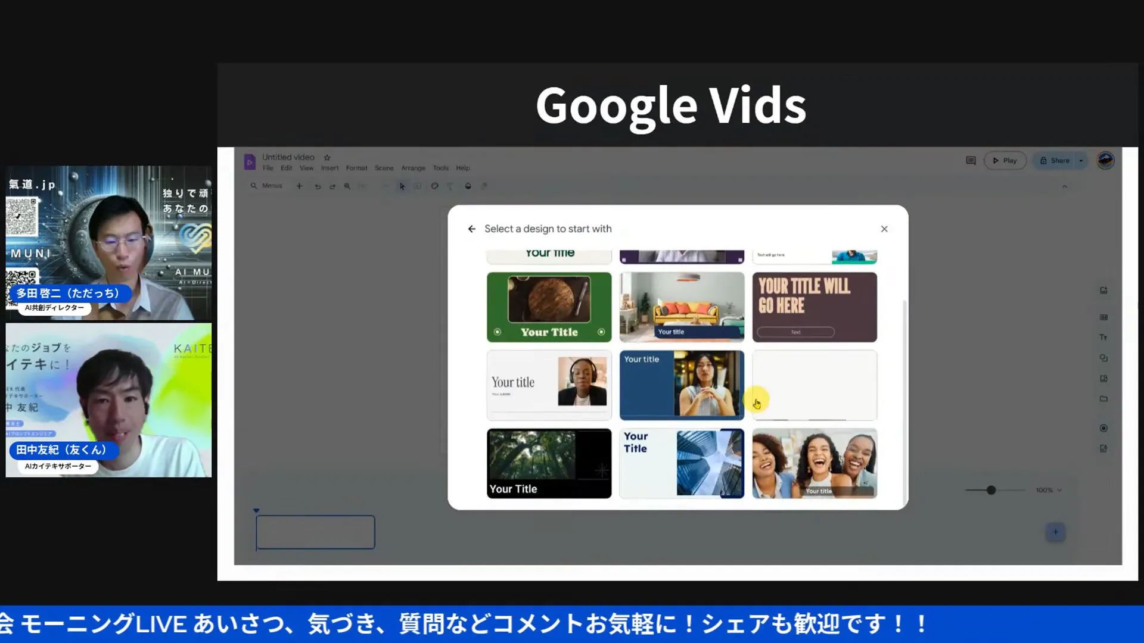Click the Redo icon
1144x643 pixels.
pos(332,186)
